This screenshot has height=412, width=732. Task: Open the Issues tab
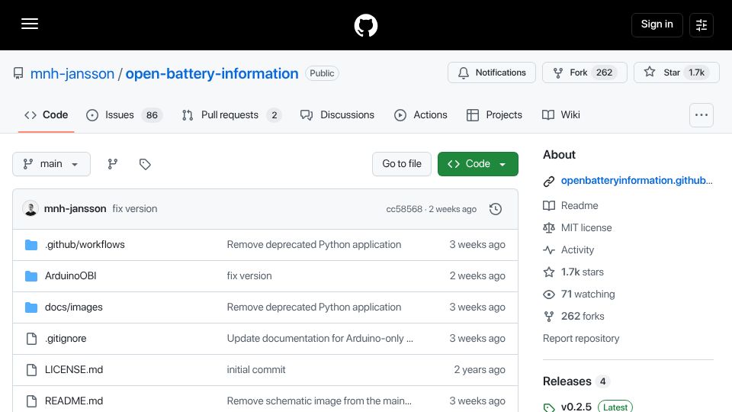(124, 115)
